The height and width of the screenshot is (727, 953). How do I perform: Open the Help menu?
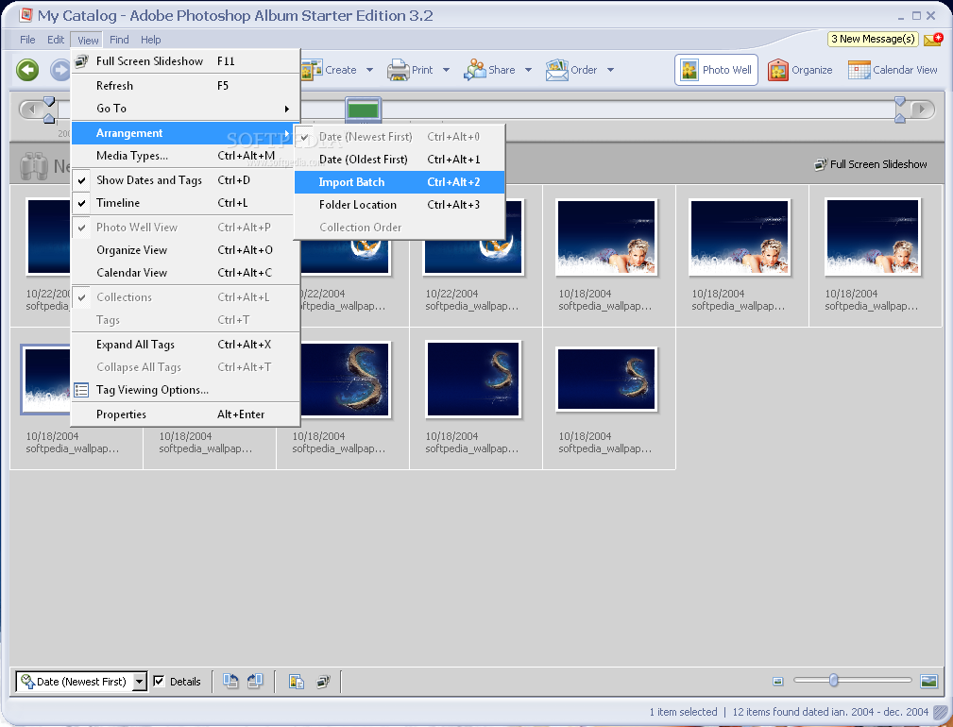point(151,40)
